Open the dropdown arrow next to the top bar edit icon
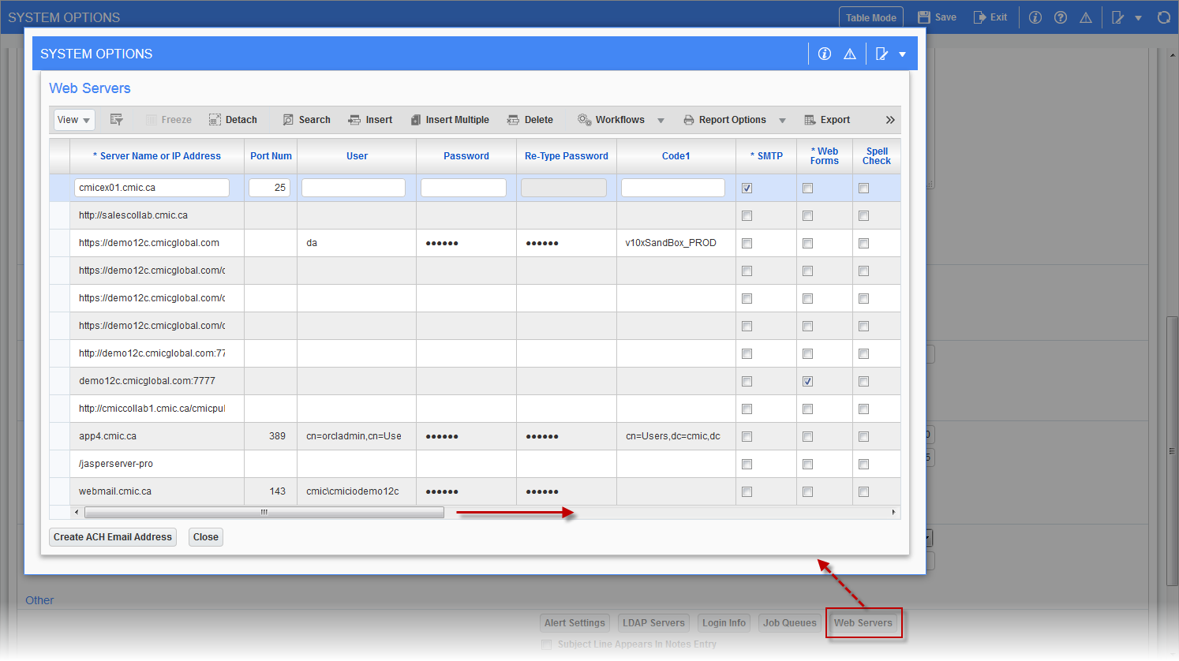The height and width of the screenshot is (661, 1179). tap(1138, 18)
